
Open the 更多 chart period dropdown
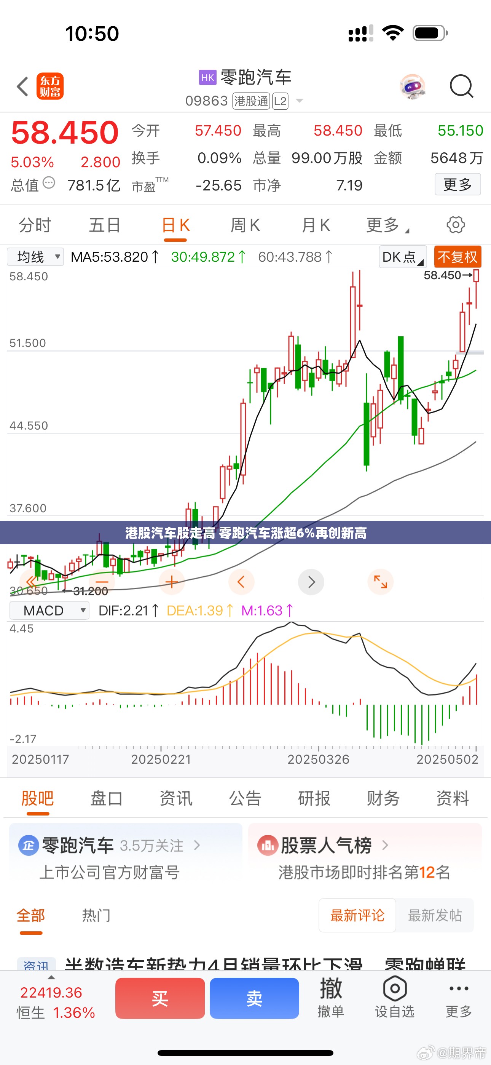[387, 225]
